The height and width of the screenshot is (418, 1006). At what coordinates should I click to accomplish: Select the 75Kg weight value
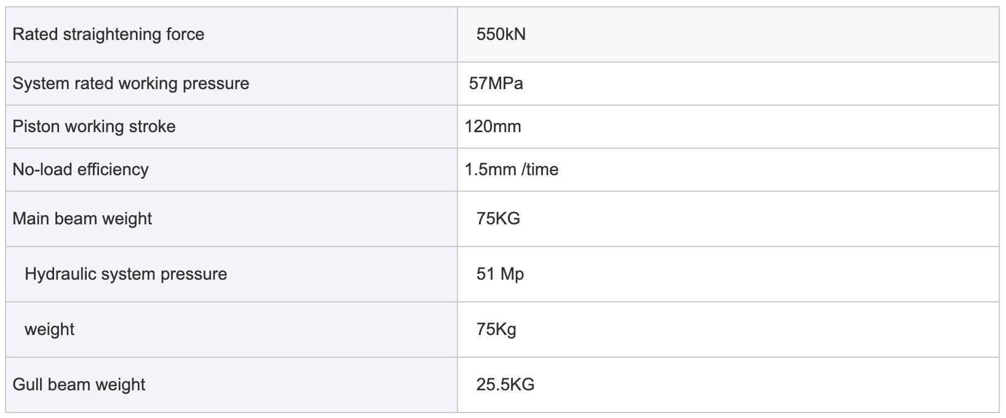(x=496, y=329)
